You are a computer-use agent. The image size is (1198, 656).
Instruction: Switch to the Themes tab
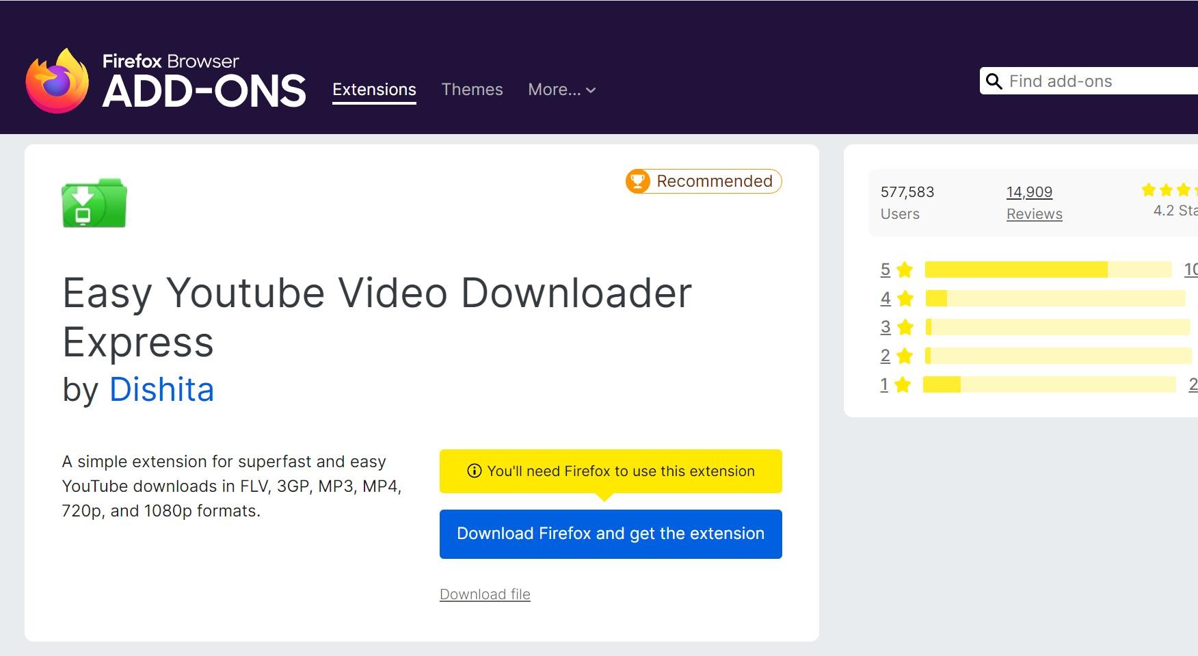click(x=472, y=90)
